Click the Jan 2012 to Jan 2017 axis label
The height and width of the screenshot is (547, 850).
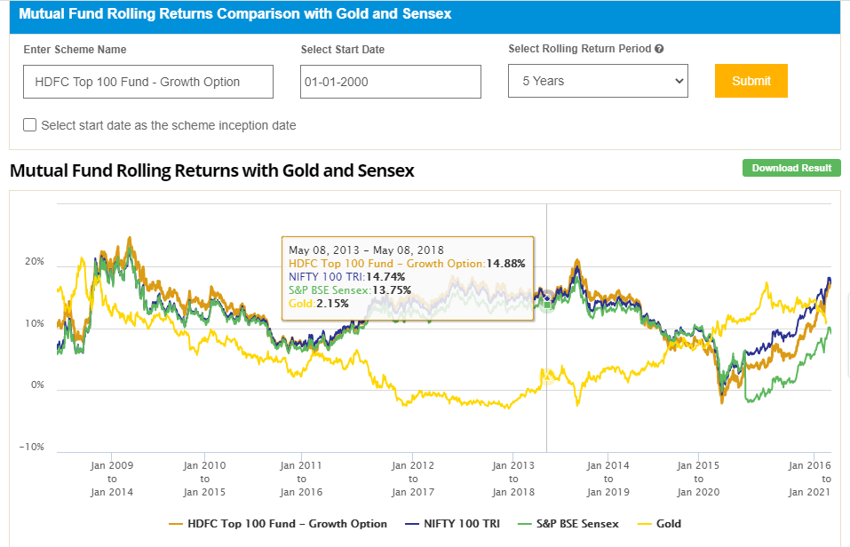(413, 479)
